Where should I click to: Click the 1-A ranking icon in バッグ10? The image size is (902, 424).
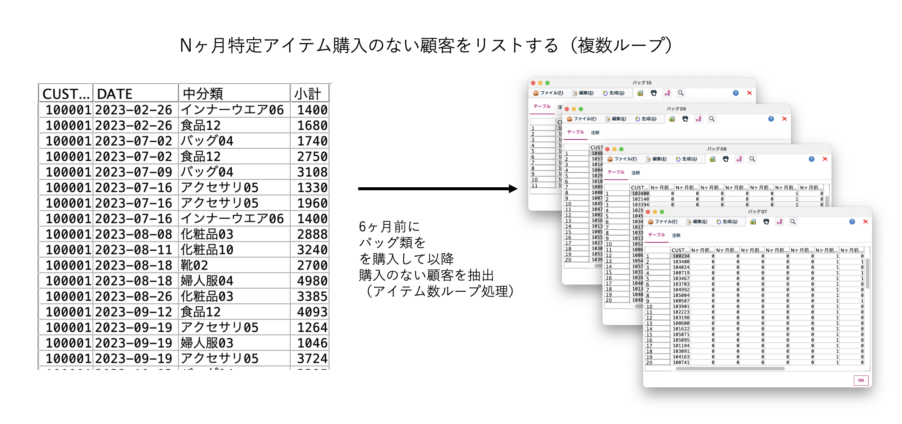coord(667,93)
